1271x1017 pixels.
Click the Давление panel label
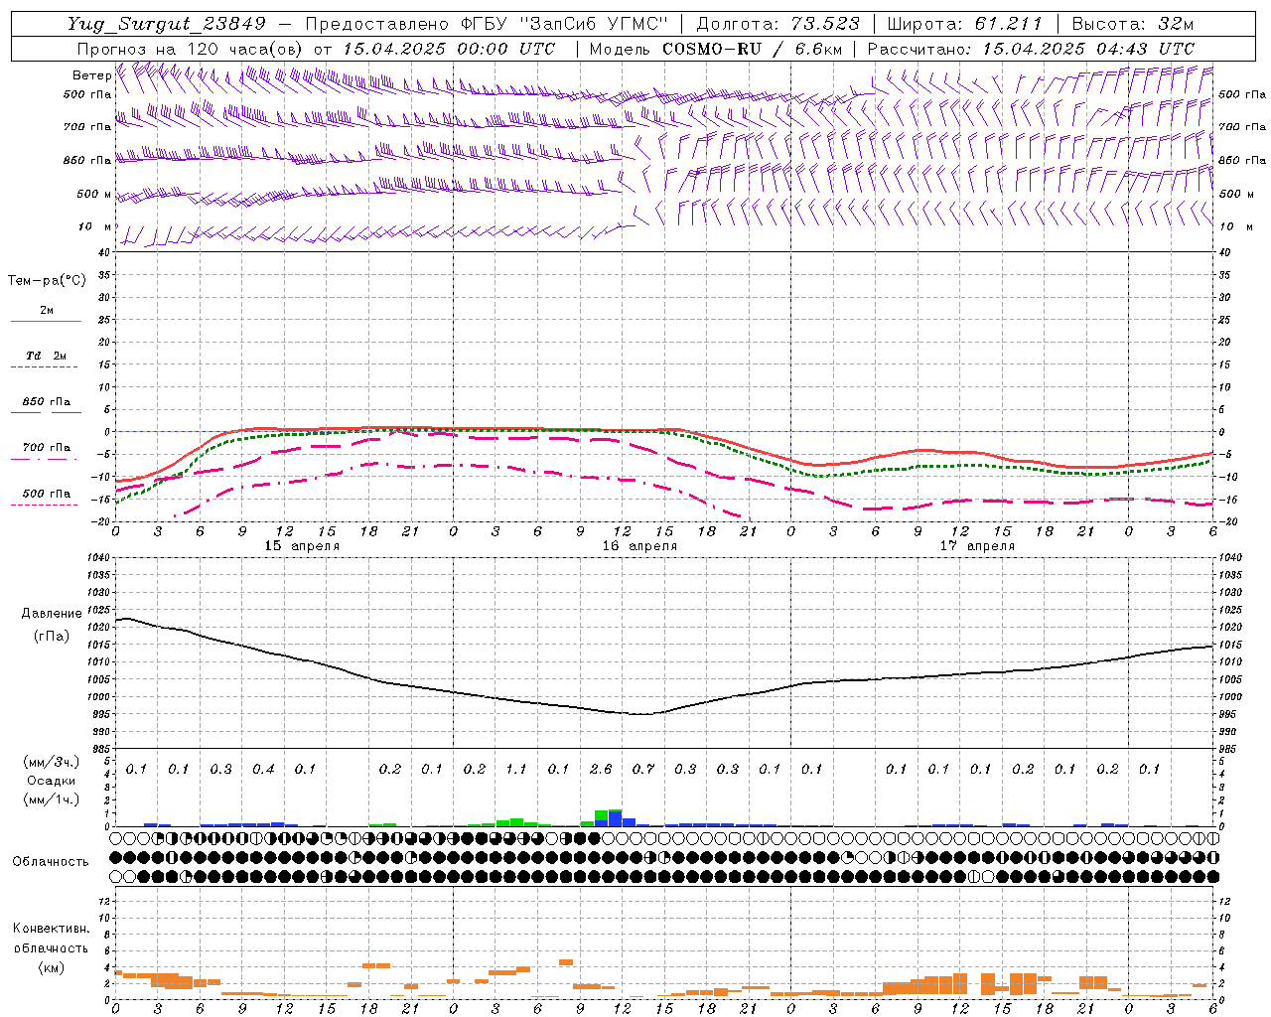[x=52, y=614]
